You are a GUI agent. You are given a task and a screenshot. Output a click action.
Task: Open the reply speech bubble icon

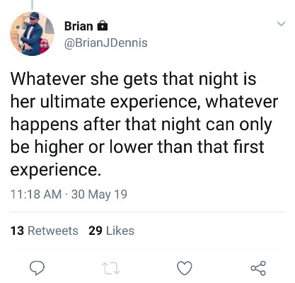[37, 269]
